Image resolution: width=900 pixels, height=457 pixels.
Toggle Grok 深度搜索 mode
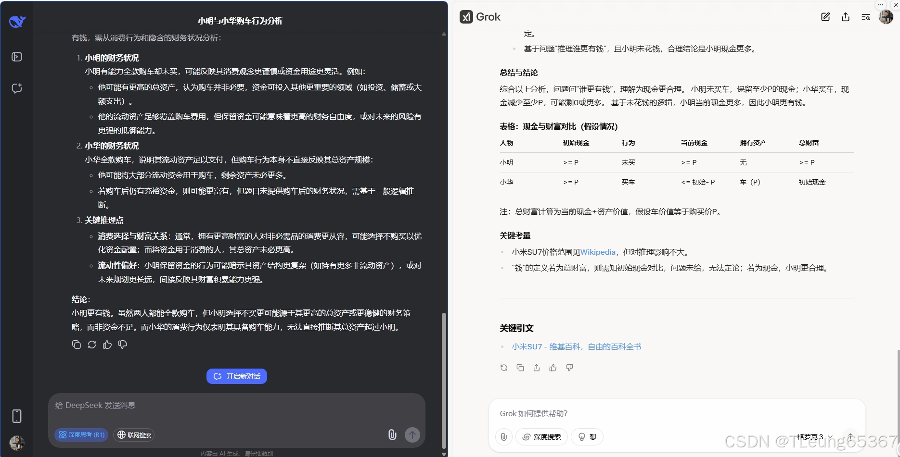pyautogui.click(x=541, y=437)
